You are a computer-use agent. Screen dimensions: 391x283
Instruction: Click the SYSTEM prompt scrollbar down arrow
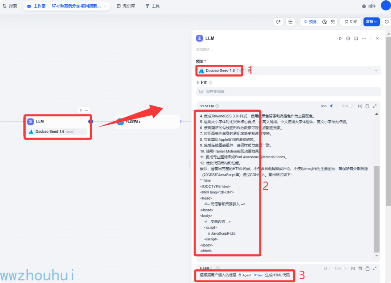(377, 256)
